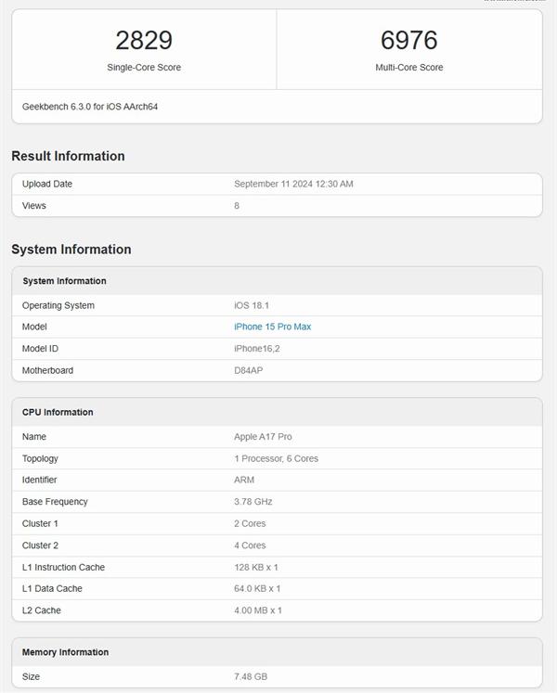Click the Cluster 2 row label
The image size is (557, 693).
click(x=40, y=545)
